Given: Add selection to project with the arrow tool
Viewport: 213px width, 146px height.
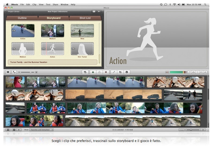Looking at the screenshot, I should click(x=85, y=72).
